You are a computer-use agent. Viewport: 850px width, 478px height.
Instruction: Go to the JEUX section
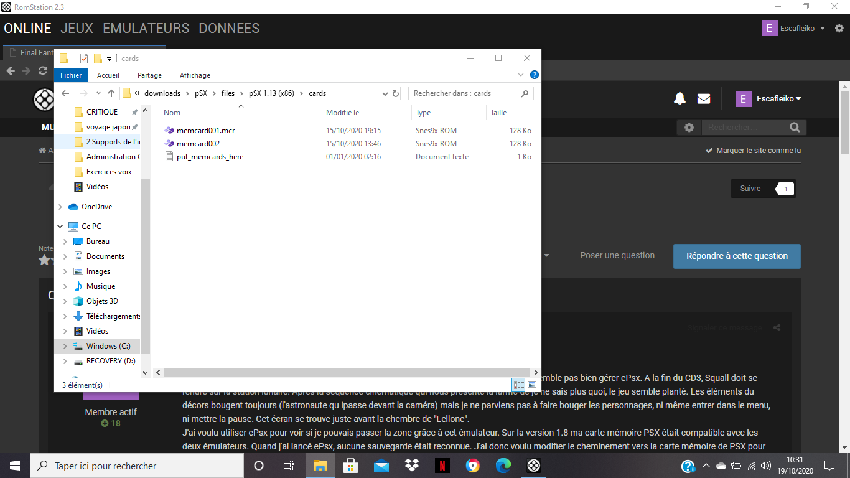click(77, 28)
